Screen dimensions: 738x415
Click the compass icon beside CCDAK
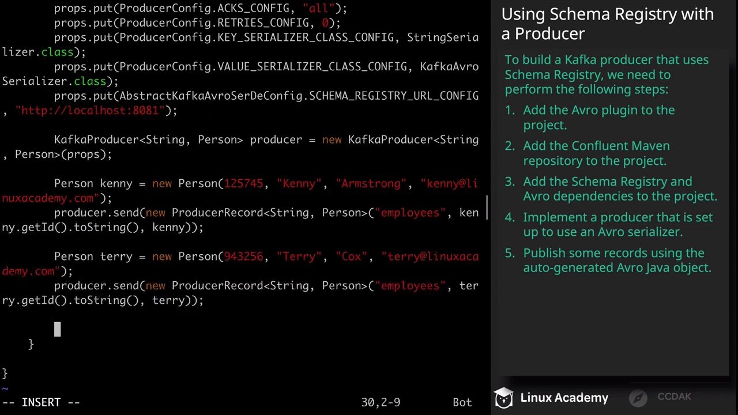click(x=638, y=398)
